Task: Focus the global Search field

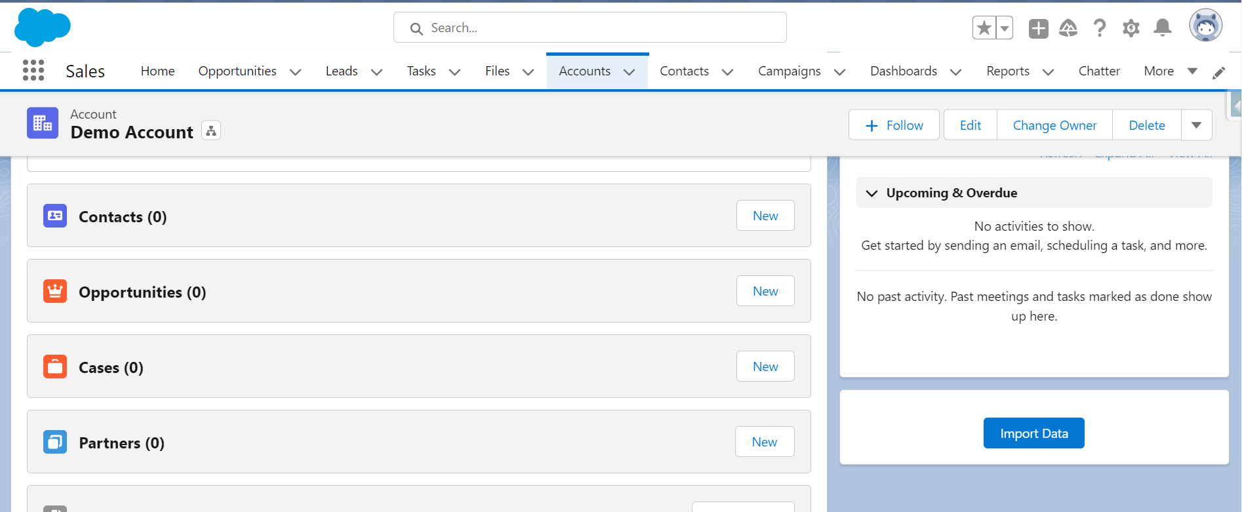Action: tap(590, 28)
